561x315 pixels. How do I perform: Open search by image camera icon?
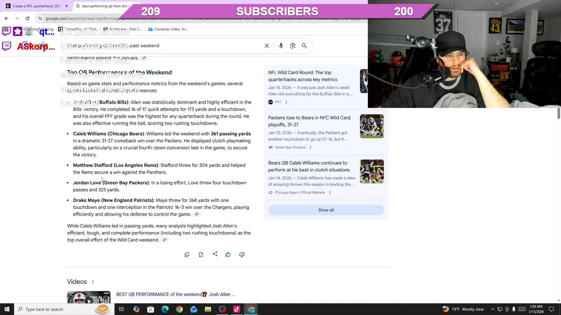click(293, 45)
